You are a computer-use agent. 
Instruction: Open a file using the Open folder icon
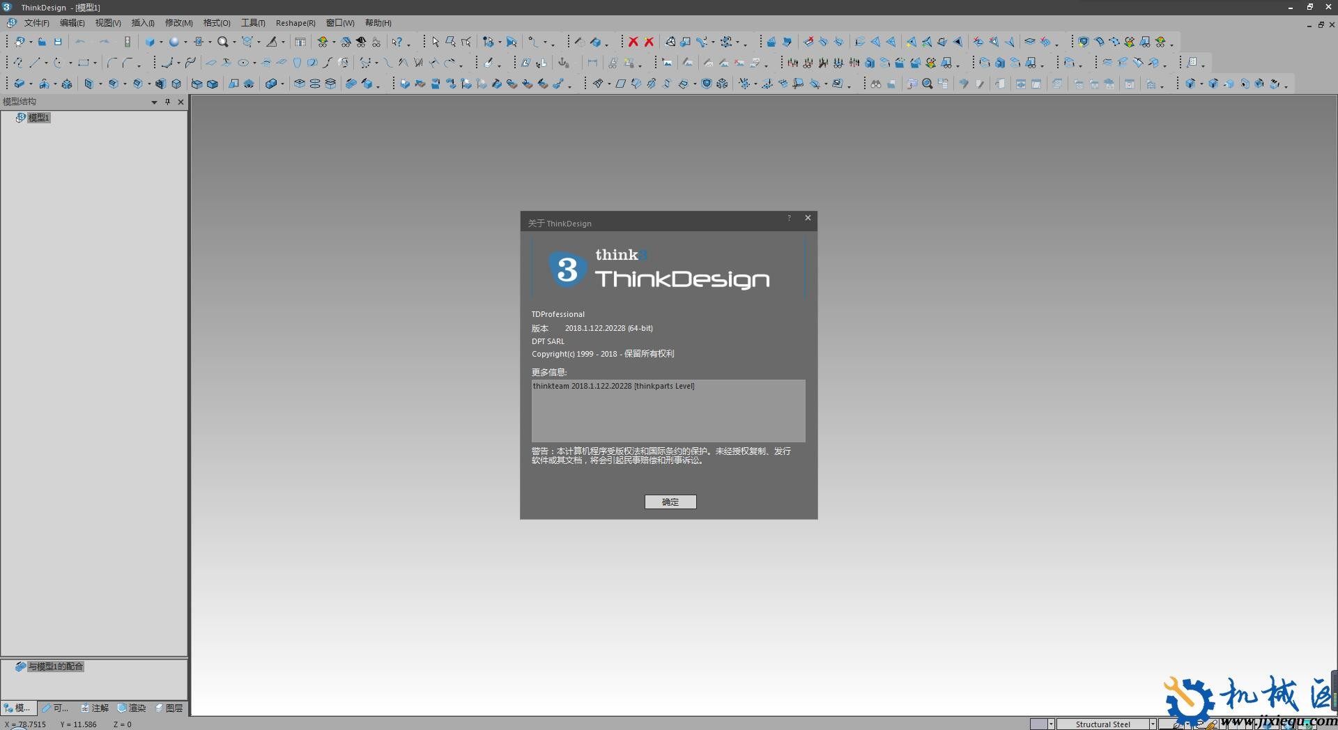[42, 42]
